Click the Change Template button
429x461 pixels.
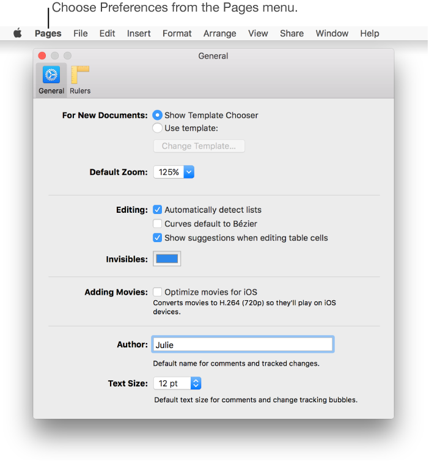[x=199, y=146]
